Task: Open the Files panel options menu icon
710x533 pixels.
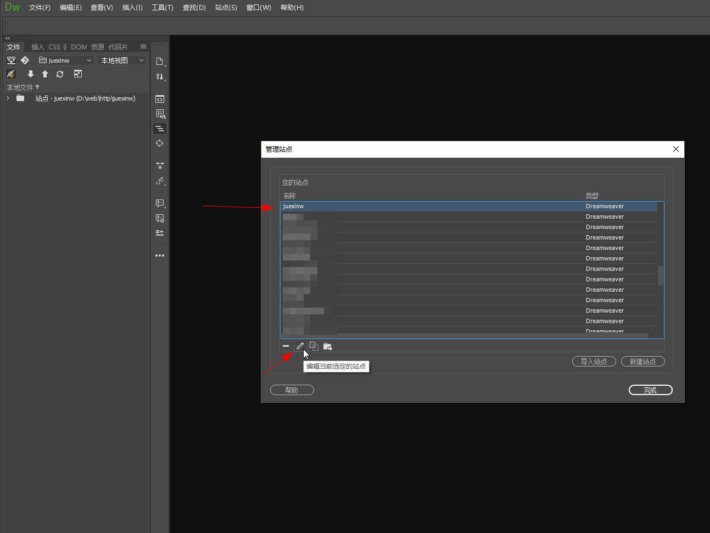Action: click(x=143, y=47)
